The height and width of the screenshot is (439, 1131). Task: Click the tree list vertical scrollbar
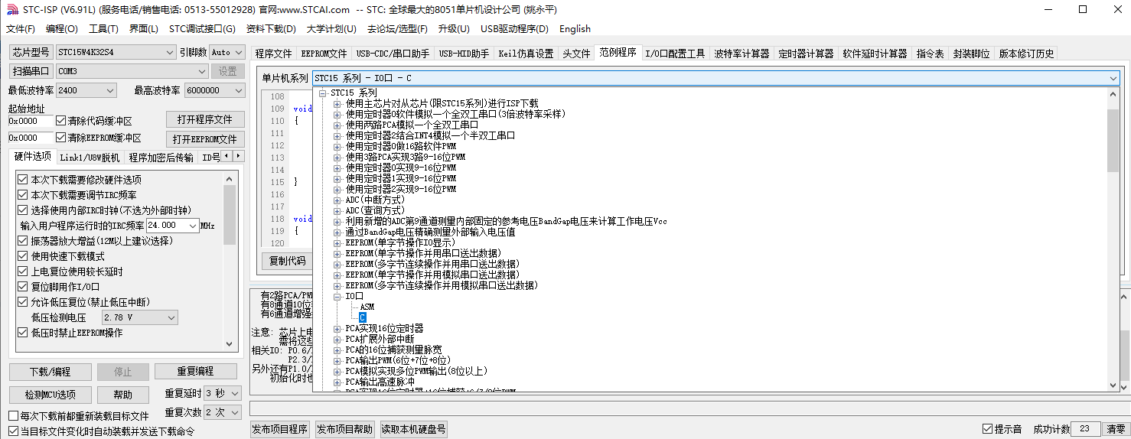coord(1113,239)
